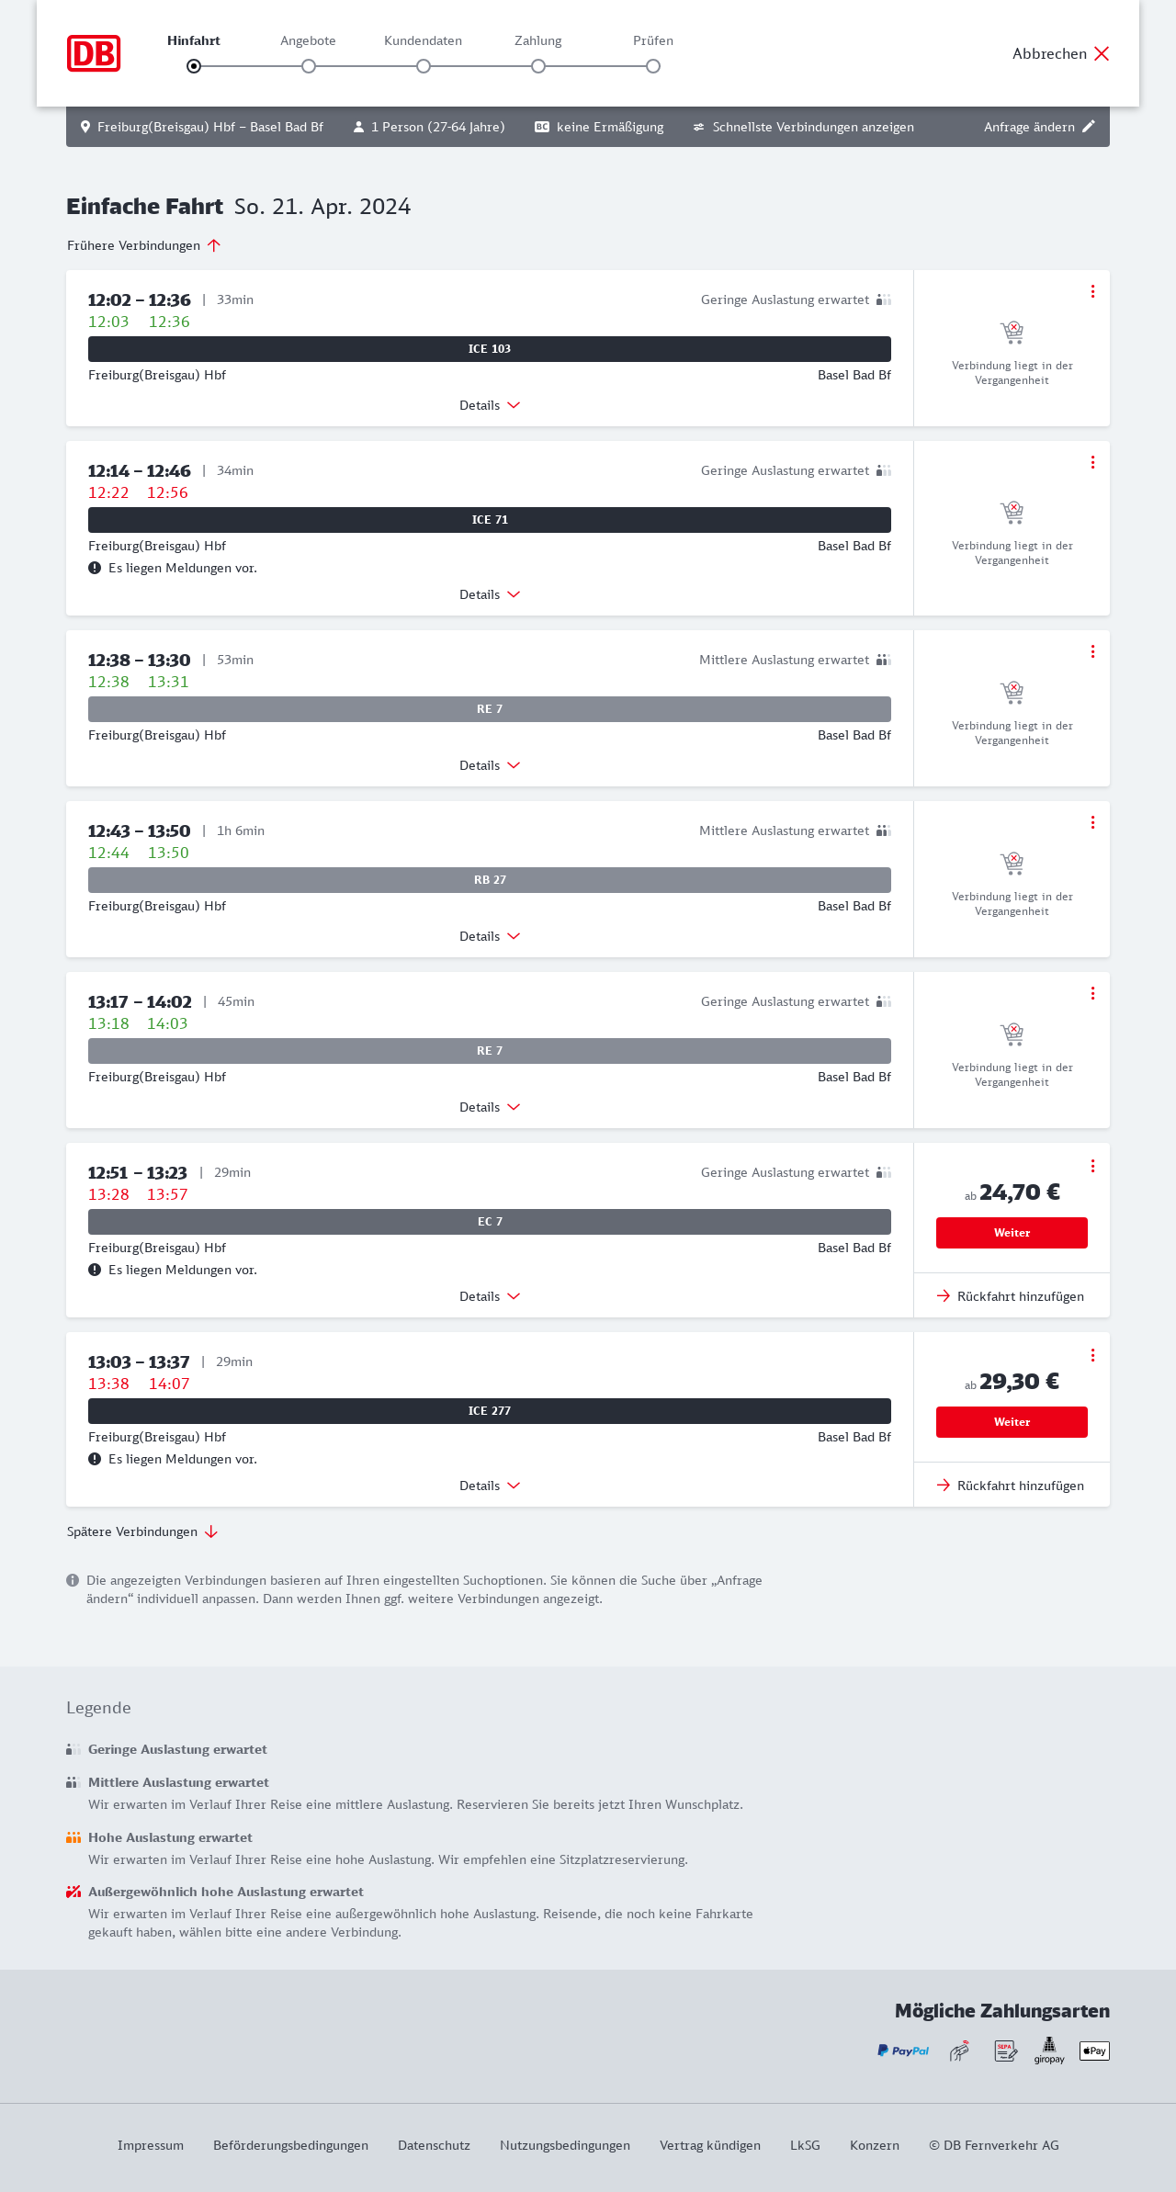This screenshot has width=1176, height=2192.
Task: Open the Datenschutz footer link
Action: point(434,2145)
